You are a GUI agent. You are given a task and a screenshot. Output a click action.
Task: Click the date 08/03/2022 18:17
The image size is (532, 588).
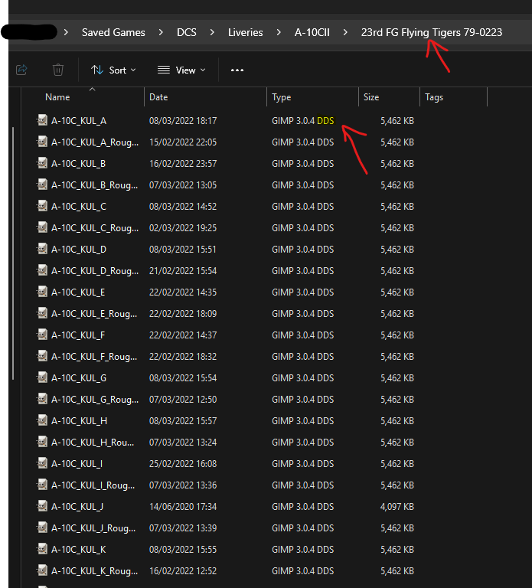tap(183, 121)
